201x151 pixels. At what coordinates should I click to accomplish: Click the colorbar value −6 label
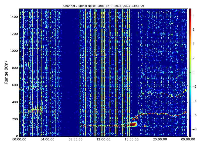[x=194, y=115]
